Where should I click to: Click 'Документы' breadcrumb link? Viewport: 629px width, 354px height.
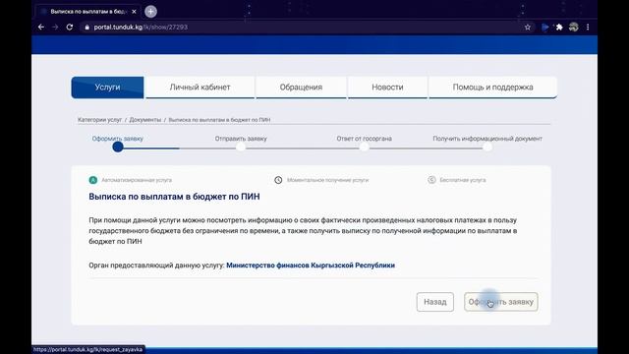pyautogui.click(x=145, y=120)
